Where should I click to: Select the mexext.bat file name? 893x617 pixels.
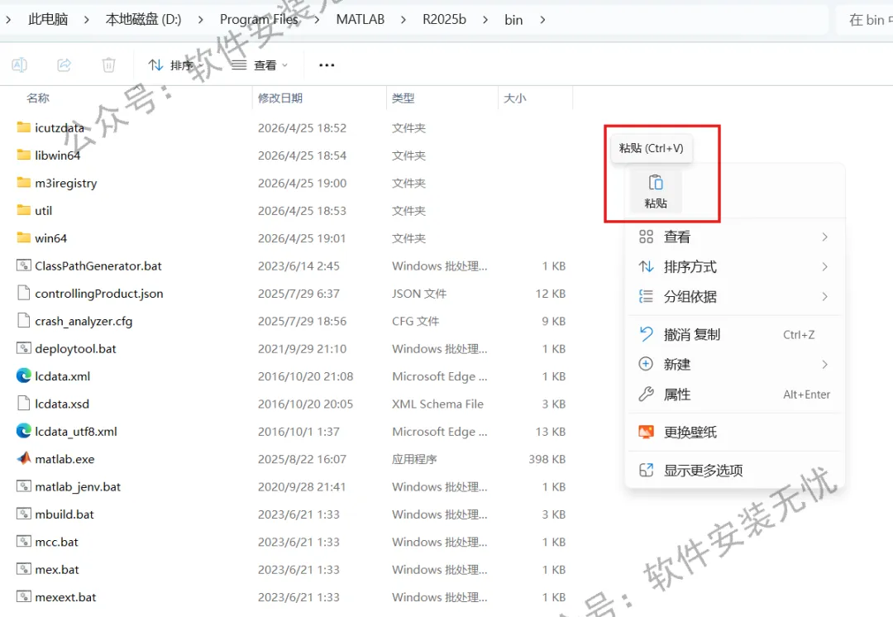65,598
